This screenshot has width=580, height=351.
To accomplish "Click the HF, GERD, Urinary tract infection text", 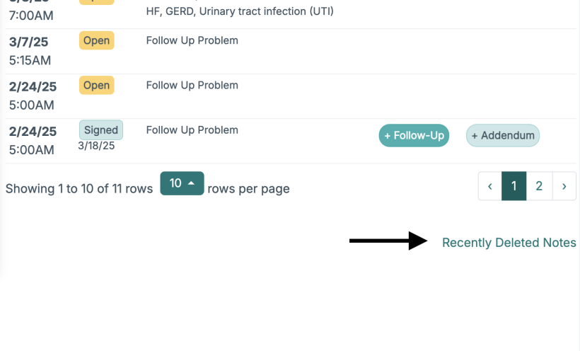I will [x=240, y=11].
